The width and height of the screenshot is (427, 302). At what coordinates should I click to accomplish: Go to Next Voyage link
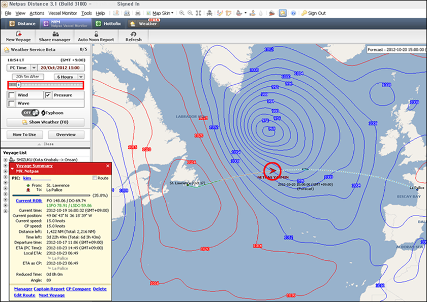click(52, 295)
